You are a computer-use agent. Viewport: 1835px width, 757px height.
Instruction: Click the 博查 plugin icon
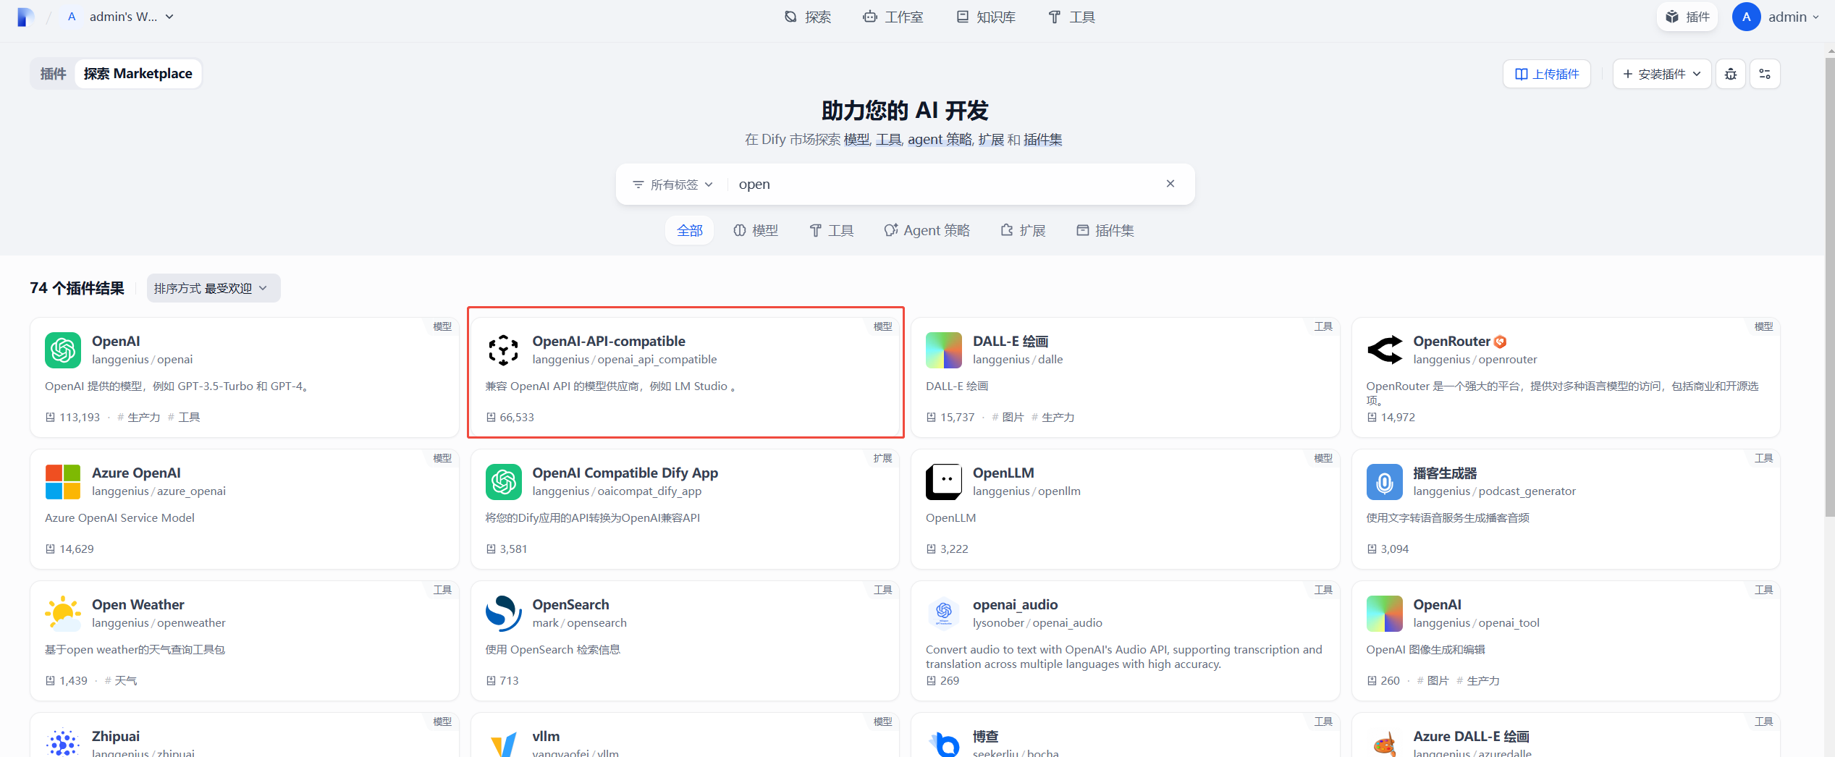pos(944,743)
